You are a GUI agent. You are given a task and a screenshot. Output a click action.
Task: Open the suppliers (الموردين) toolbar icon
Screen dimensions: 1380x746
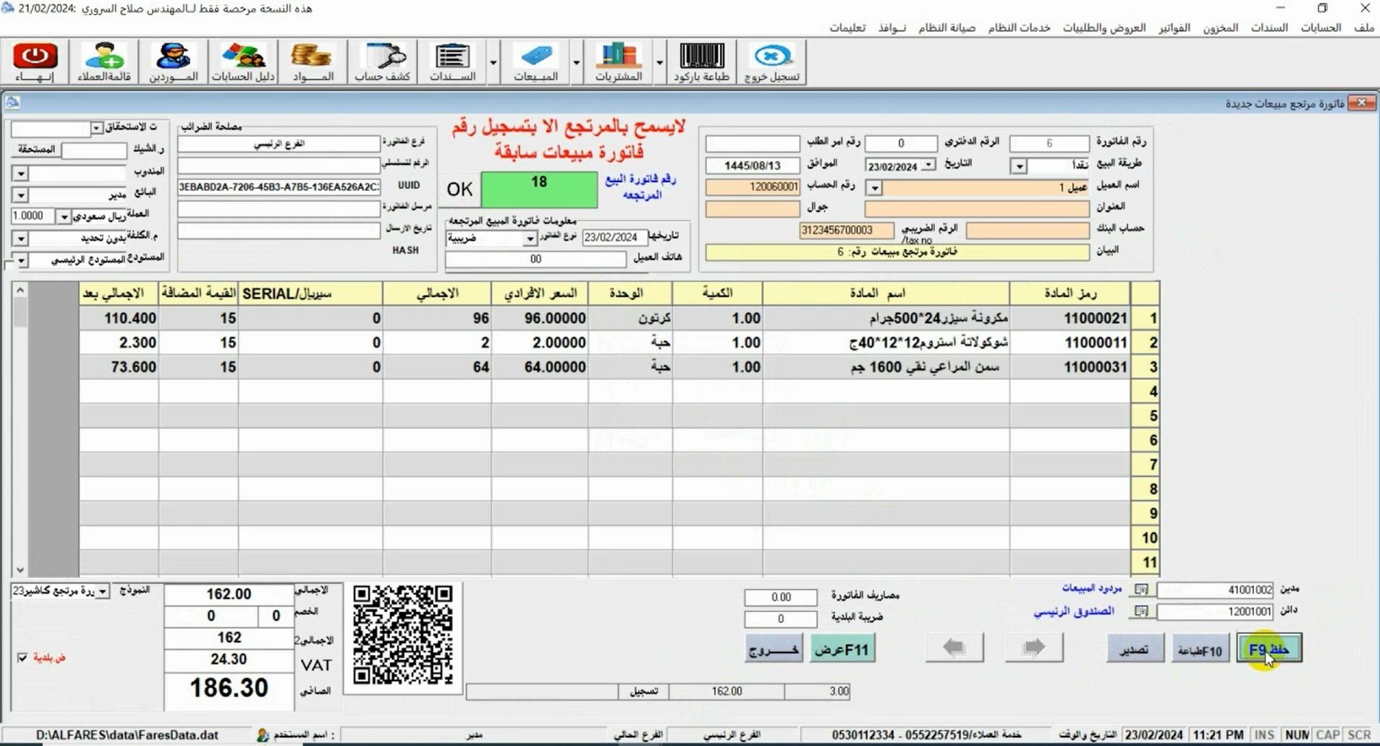point(173,62)
